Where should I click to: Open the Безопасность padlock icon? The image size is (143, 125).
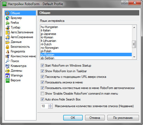coord(7,47)
